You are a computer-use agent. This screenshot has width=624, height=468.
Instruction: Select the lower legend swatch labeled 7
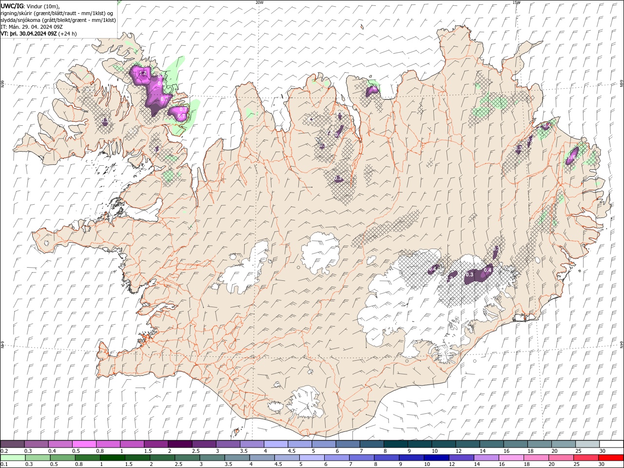point(361,458)
